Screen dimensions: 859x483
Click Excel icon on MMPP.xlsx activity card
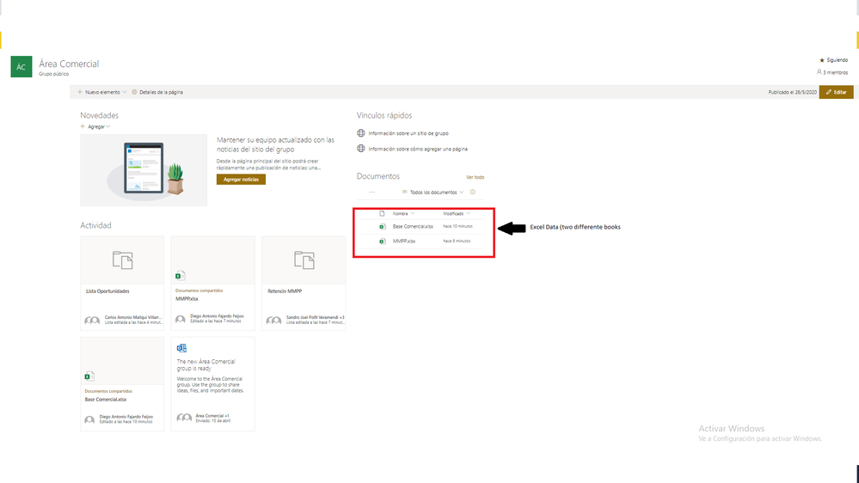181,276
